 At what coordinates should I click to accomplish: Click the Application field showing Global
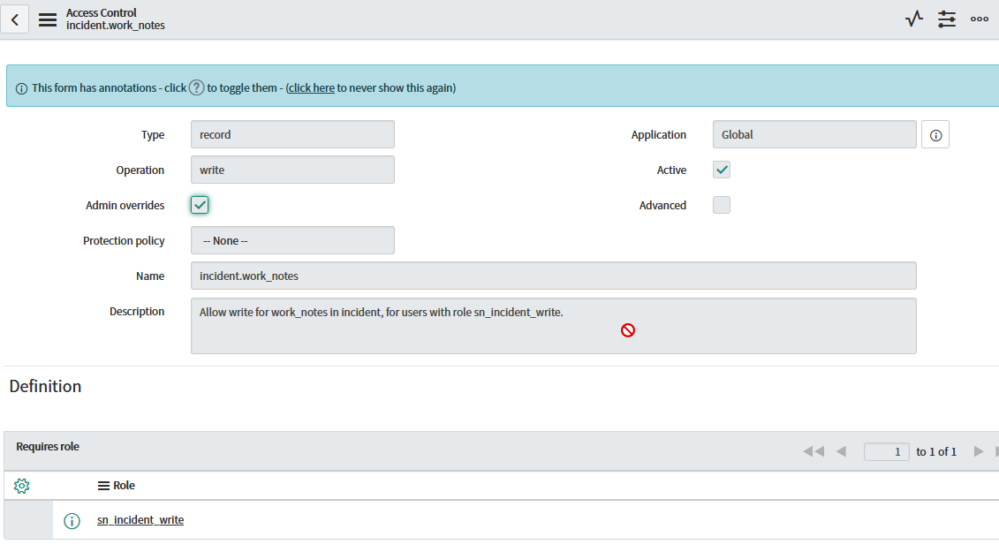(x=814, y=134)
